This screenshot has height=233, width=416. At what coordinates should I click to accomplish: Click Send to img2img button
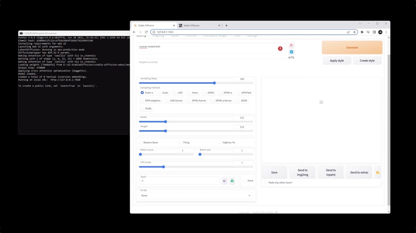coord(303,172)
